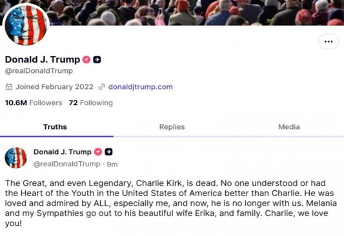Click the large profile avatar picture
344x236 pixels.
pyautogui.click(x=26, y=25)
